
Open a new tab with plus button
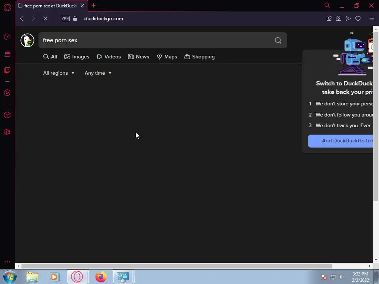94,6
